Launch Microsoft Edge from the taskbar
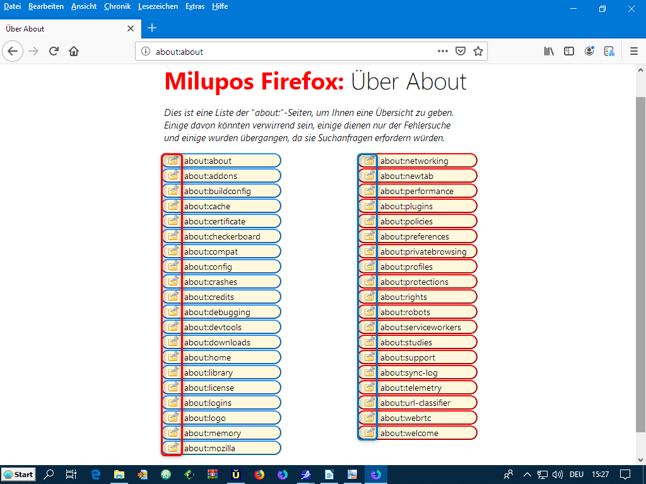 click(x=96, y=475)
